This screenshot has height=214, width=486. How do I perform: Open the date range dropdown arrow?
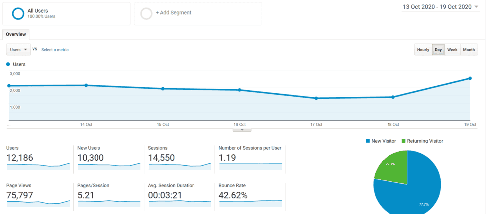477,7
